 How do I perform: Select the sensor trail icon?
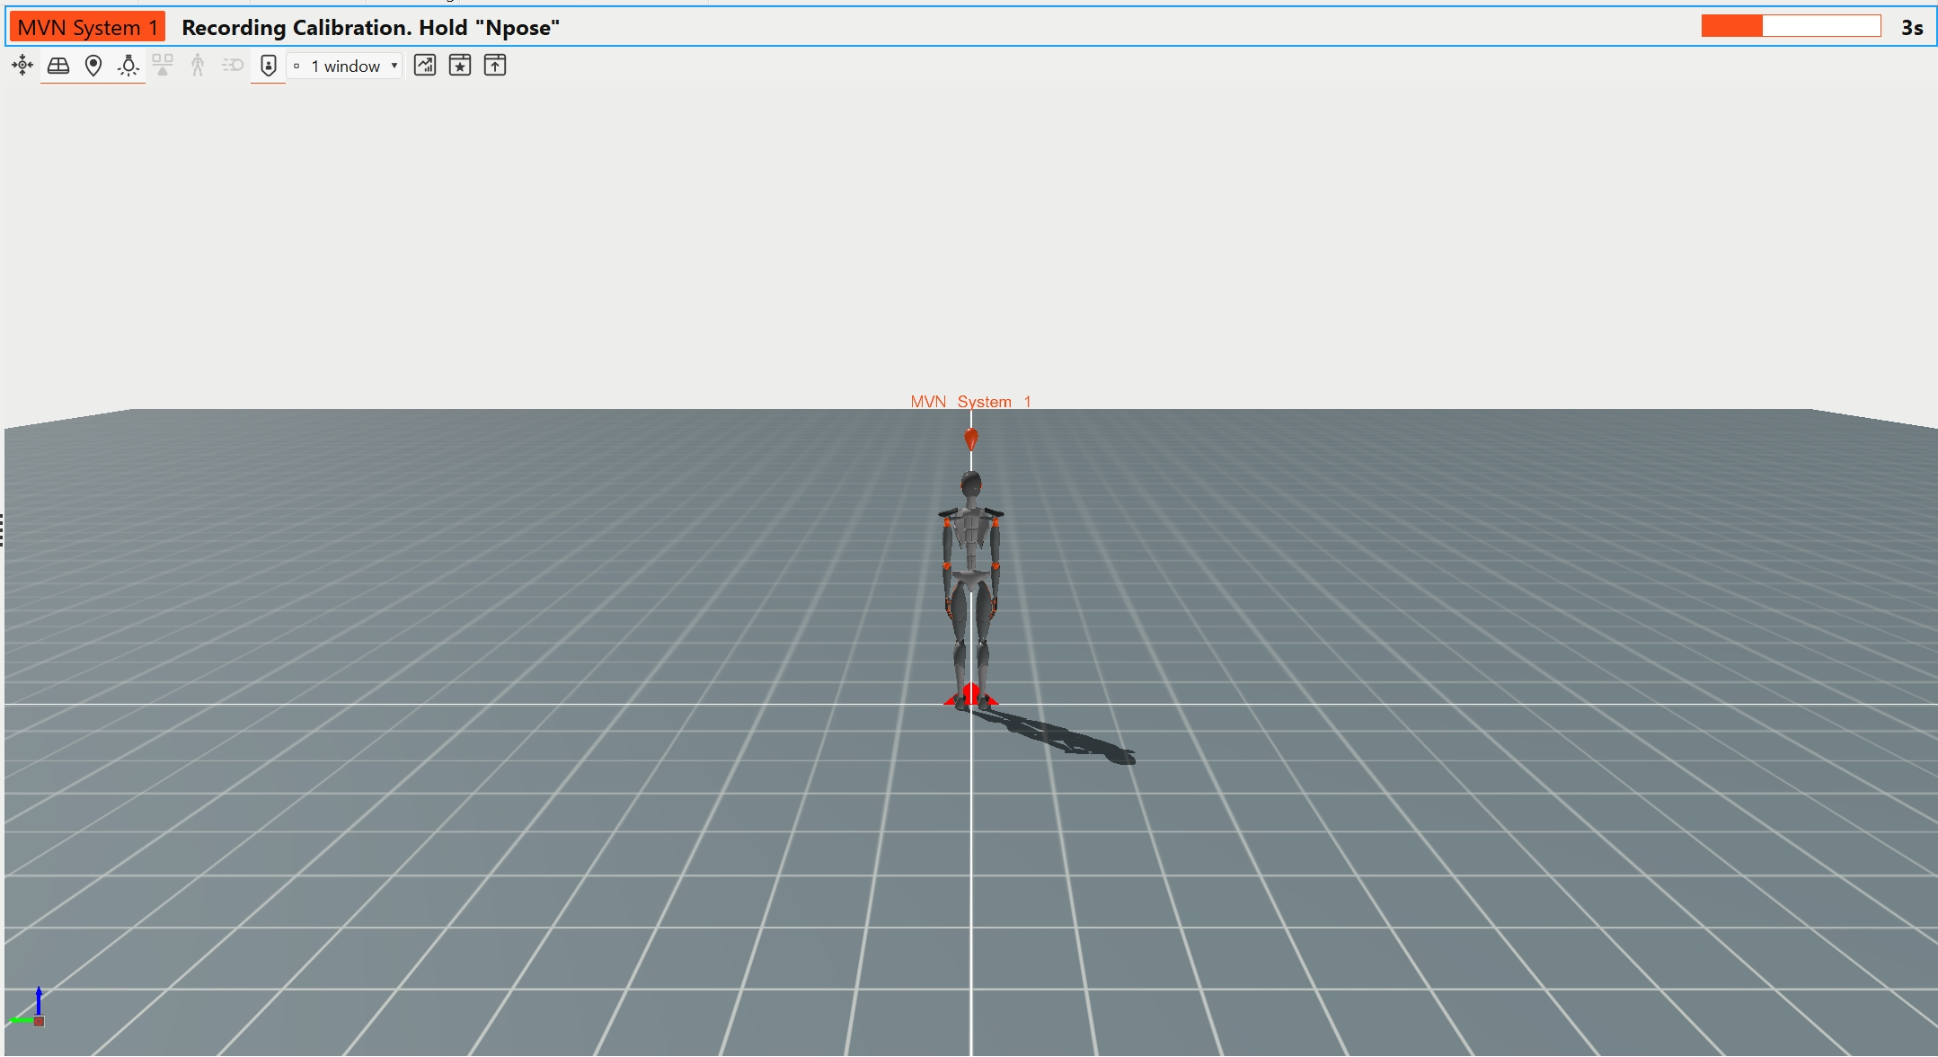pyautogui.click(x=232, y=65)
